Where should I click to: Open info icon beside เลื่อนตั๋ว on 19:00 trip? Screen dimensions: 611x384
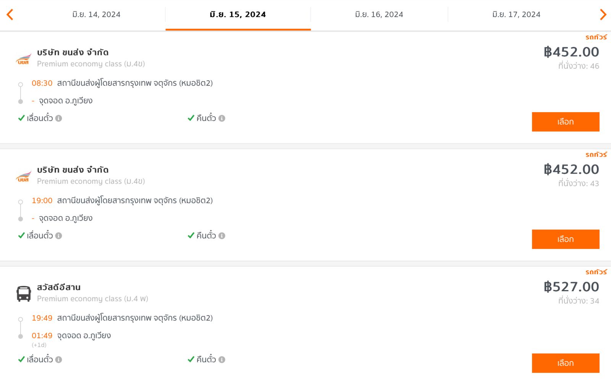point(58,236)
